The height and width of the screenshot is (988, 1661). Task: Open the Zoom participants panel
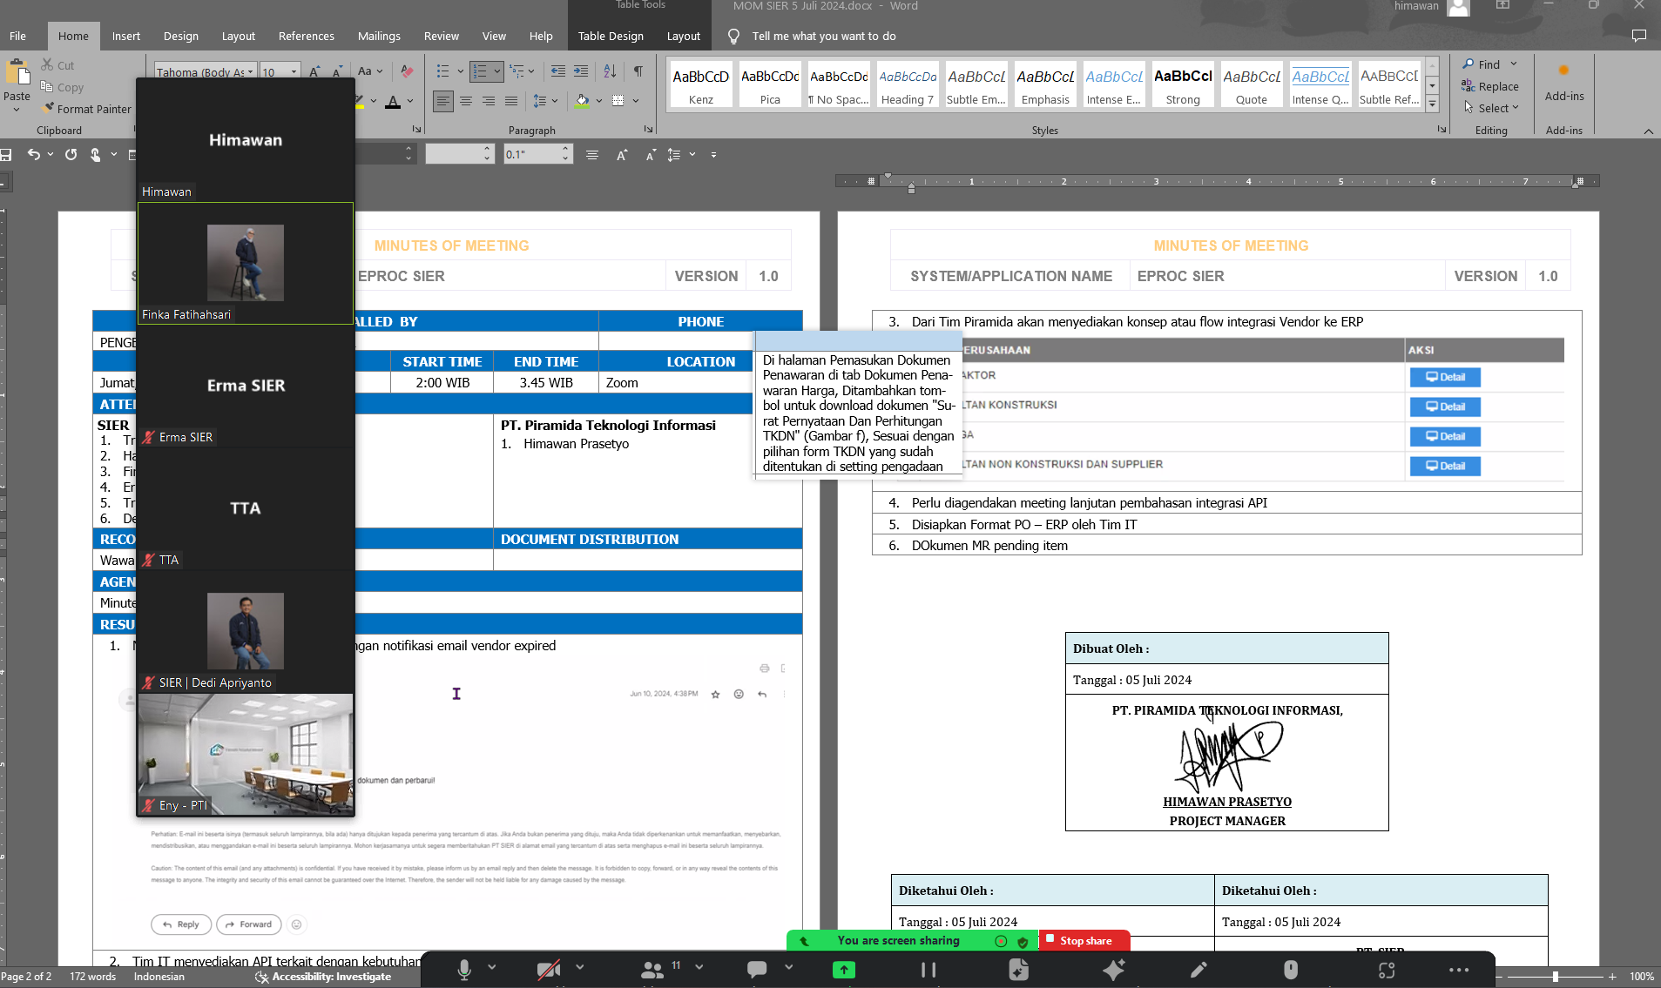(652, 970)
